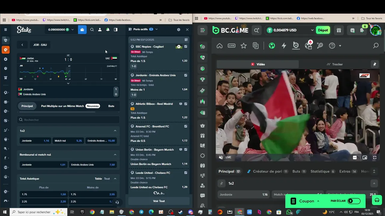Expand more sports dropdown arrow in BC.Game
Viewport: 385px width, 216px height.
(x=340, y=46)
